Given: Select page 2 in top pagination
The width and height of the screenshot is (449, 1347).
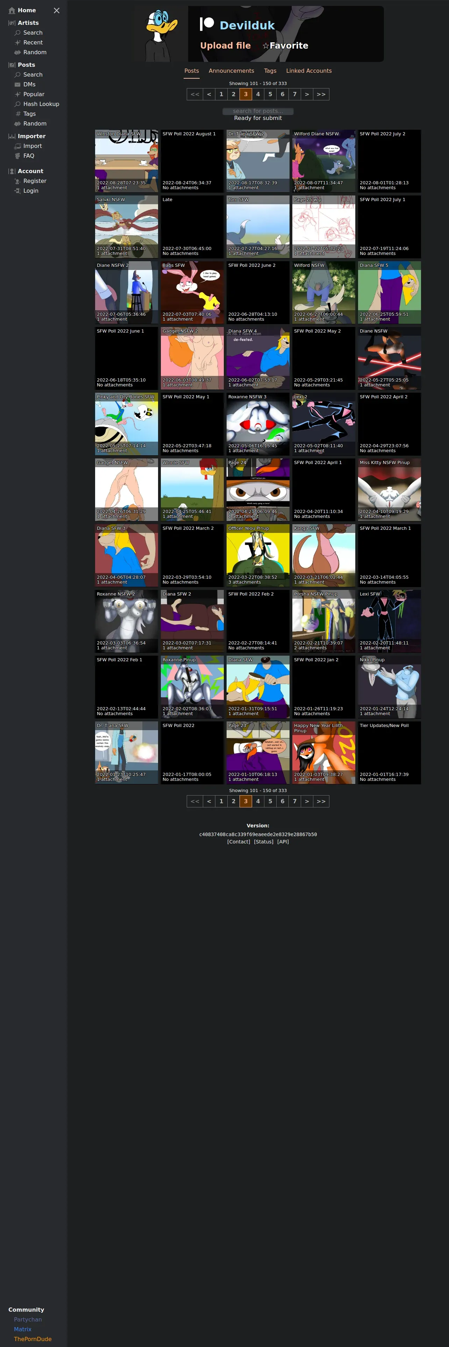Looking at the screenshot, I should 234,94.
